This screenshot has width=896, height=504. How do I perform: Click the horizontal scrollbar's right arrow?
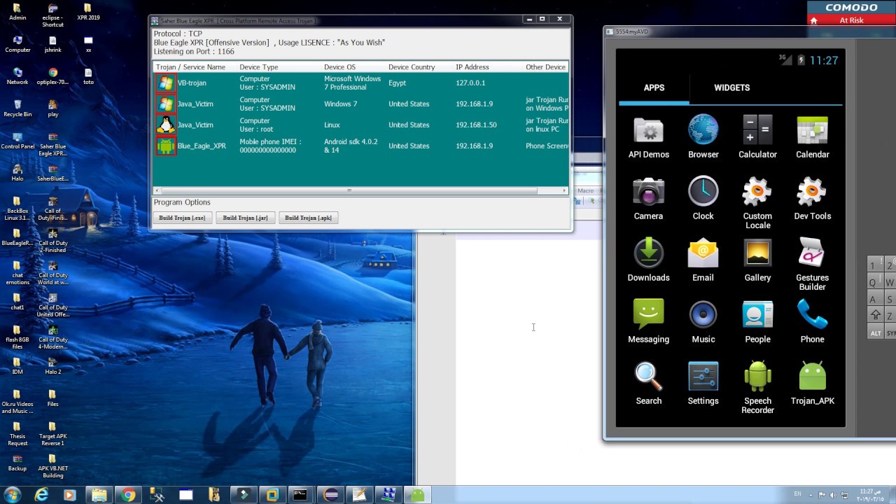coord(564,190)
